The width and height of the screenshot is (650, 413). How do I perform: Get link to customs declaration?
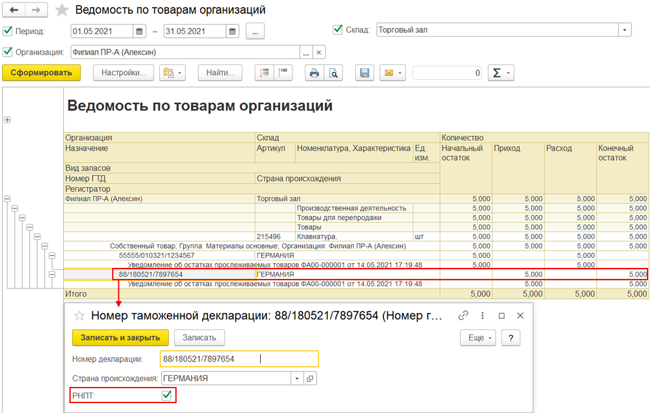pyautogui.click(x=462, y=315)
